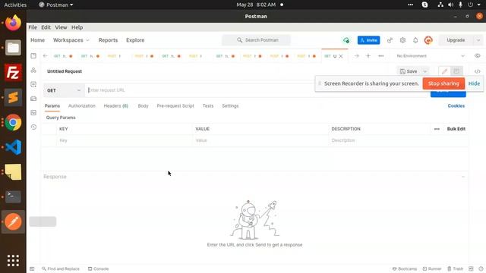Open notifications bell
Screen dimensions: 486x273
point(415,40)
